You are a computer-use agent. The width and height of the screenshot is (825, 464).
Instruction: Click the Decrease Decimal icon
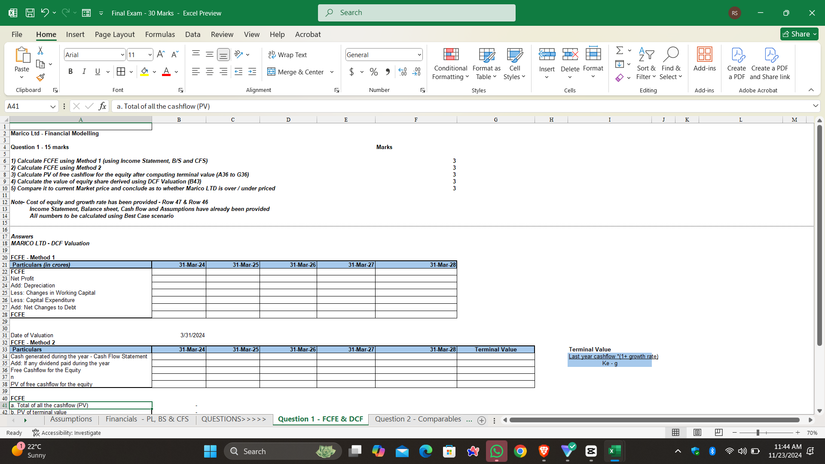416,72
